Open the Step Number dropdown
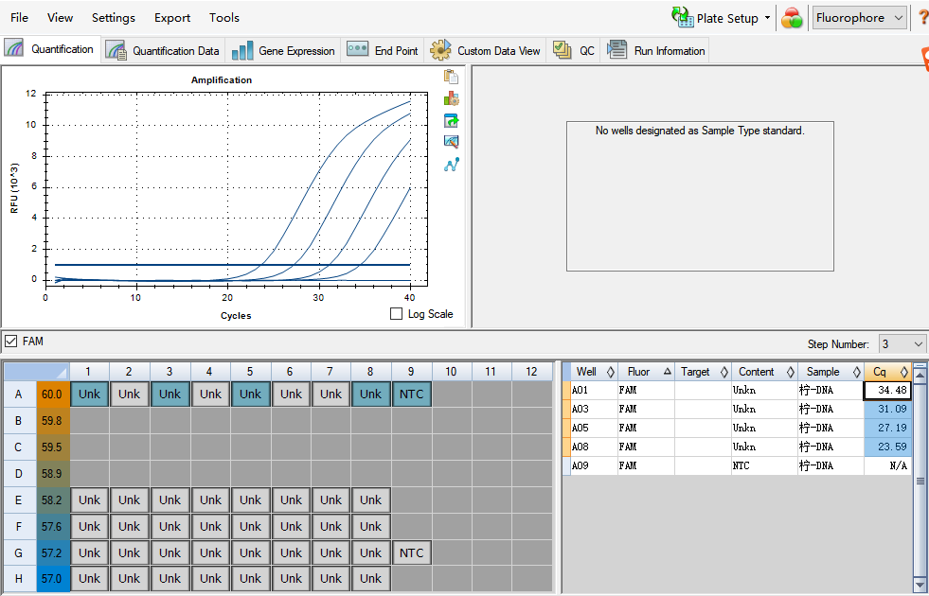 point(902,343)
